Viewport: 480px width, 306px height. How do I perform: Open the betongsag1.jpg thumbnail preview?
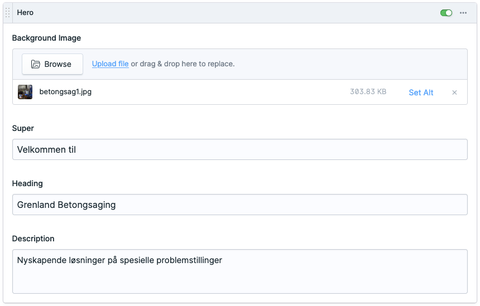click(x=25, y=92)
